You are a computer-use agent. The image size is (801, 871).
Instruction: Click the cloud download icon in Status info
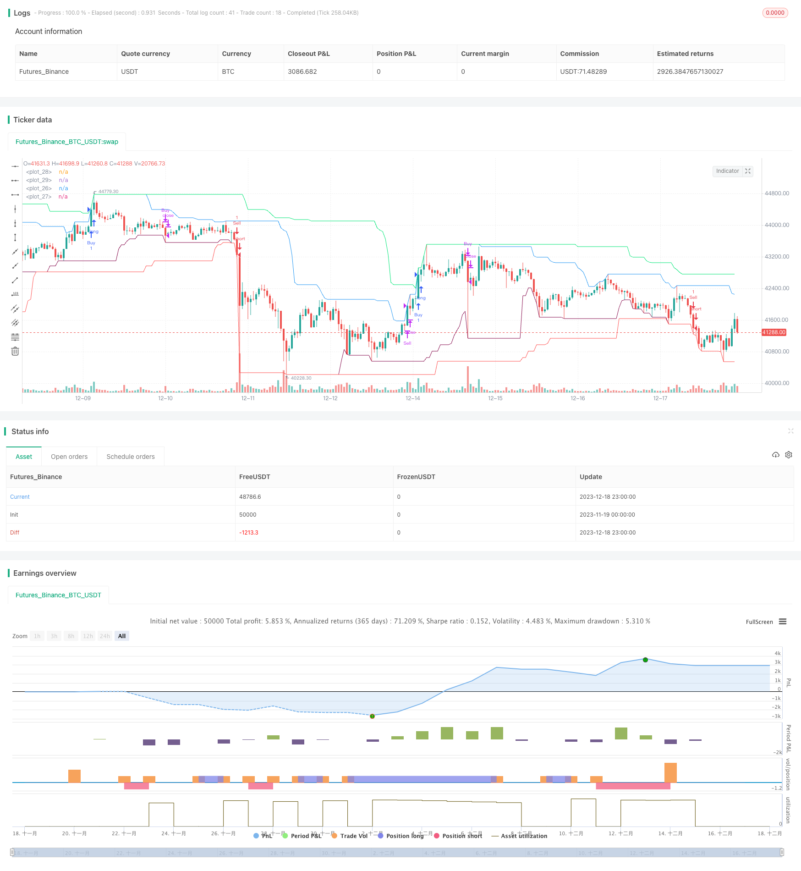coord(776,455)
